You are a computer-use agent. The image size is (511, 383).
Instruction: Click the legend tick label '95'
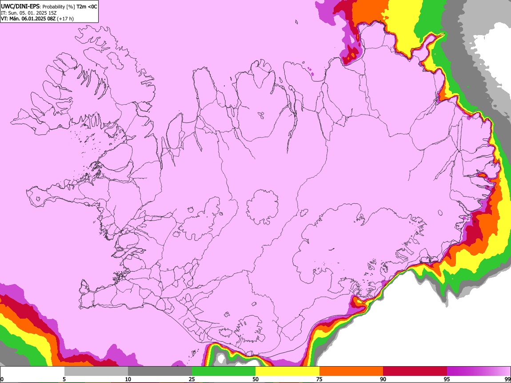point(447,379)
